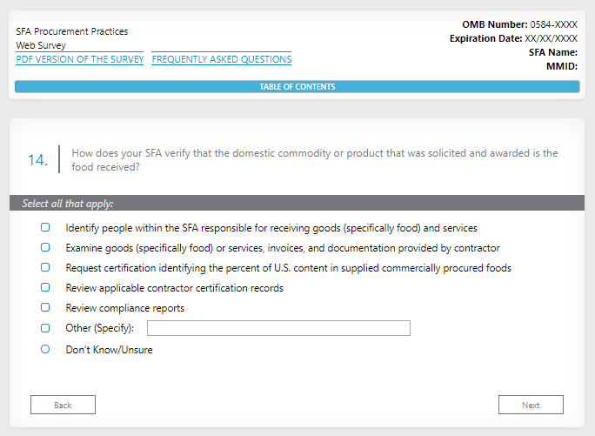Check 'Identify people within the SFA' option
595x436 pixels.
(45, 228)
